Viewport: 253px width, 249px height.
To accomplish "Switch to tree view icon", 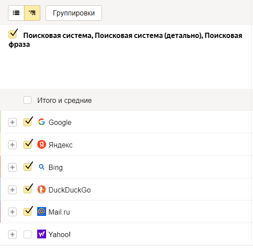I will (x=32, y=13).
